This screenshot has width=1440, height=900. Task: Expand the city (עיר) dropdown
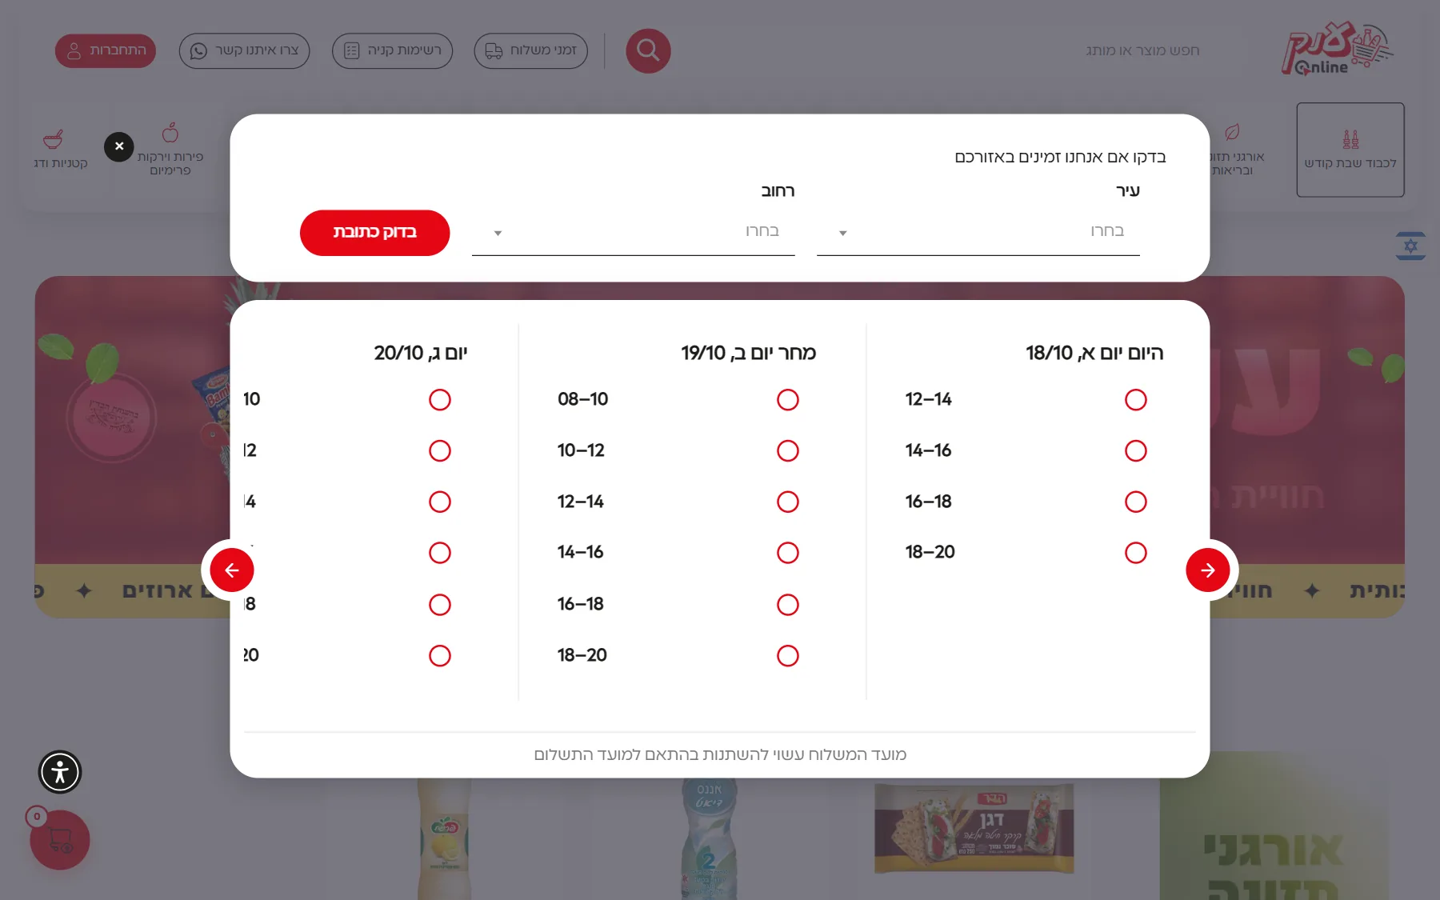978,232
